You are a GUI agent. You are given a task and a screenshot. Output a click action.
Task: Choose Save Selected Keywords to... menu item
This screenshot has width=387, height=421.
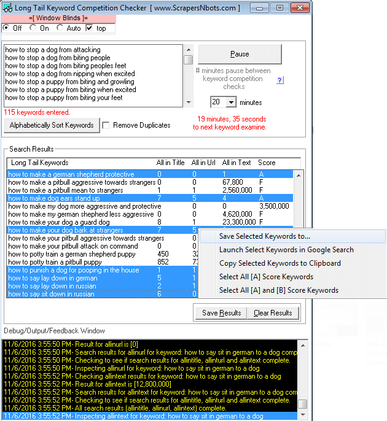[292, 236]
